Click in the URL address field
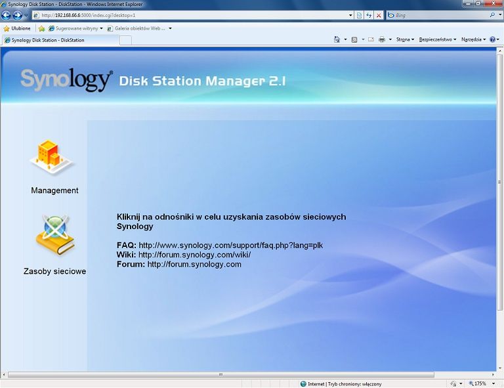 click(x=190, y=15)
